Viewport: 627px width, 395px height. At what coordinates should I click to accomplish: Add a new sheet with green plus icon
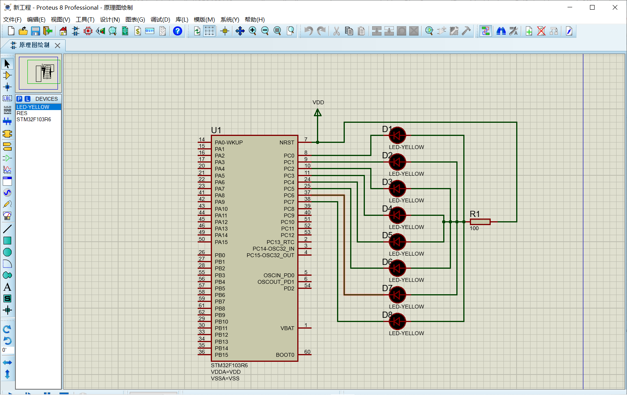click(x=529, y=31)
